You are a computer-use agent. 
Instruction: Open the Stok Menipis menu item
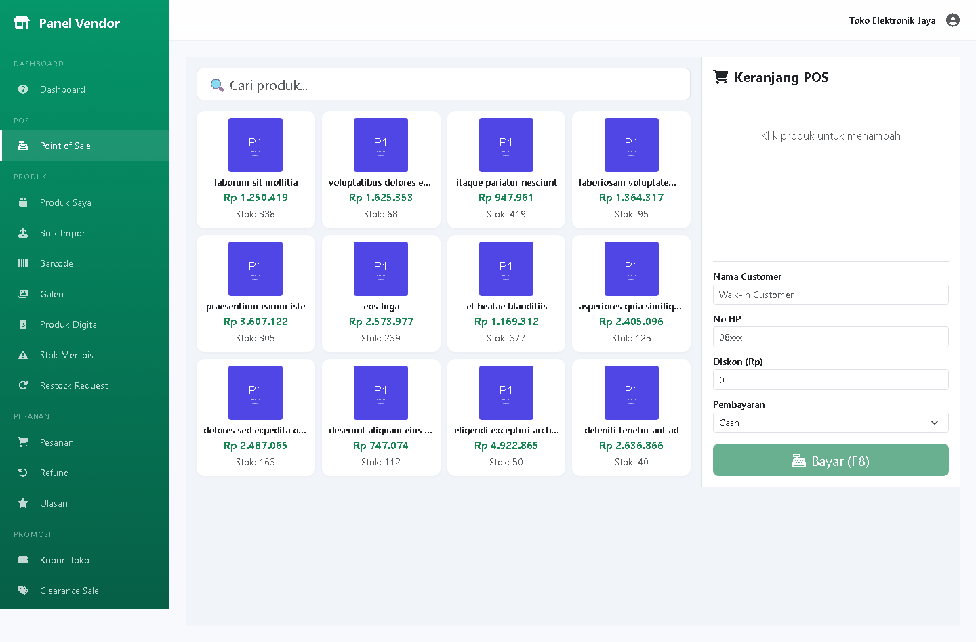click(85, 355)
